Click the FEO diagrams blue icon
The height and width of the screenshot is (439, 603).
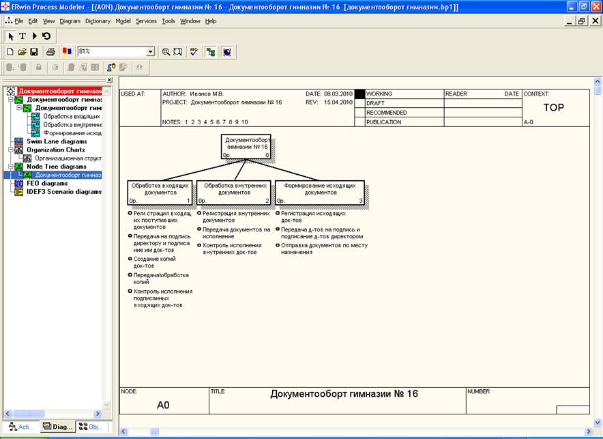pyautogui.click(x=19, y=184)
